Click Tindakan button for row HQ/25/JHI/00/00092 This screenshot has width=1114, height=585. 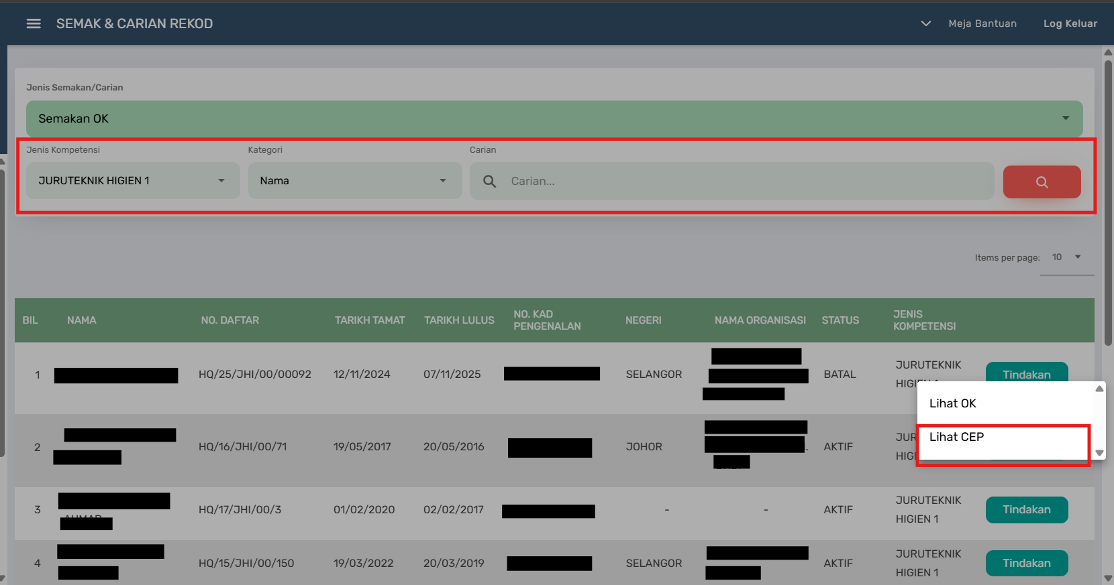(1027, 372)
